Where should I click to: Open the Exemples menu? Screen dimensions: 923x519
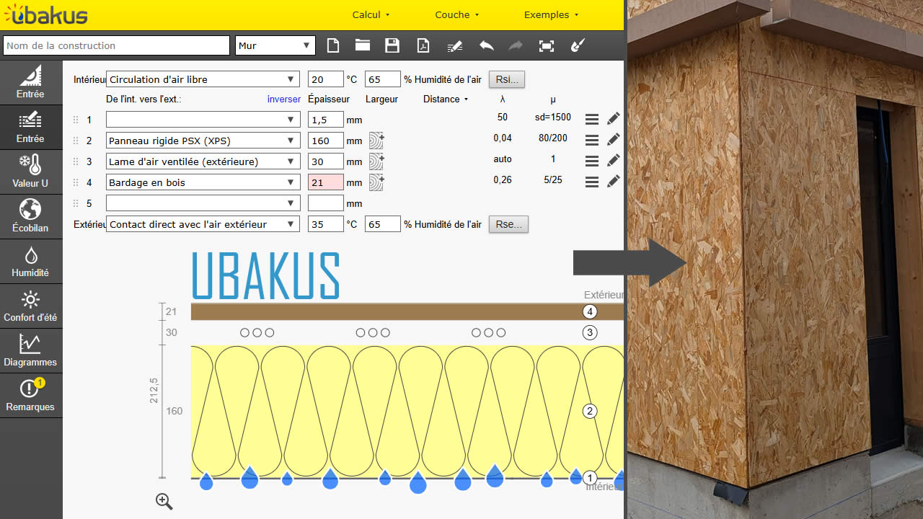[x=551, y=14]
